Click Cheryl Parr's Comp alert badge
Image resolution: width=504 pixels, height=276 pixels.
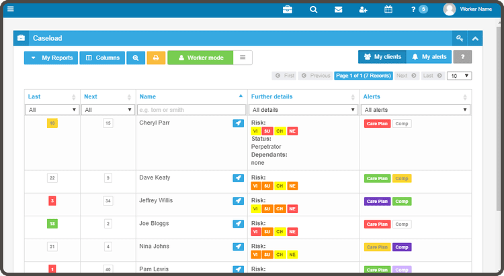[x=402, y=124]
